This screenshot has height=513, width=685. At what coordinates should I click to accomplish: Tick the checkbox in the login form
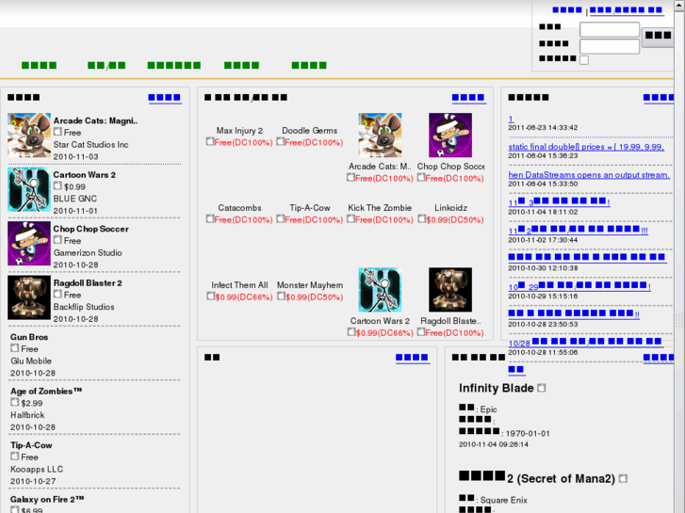(x=584, y=60)
